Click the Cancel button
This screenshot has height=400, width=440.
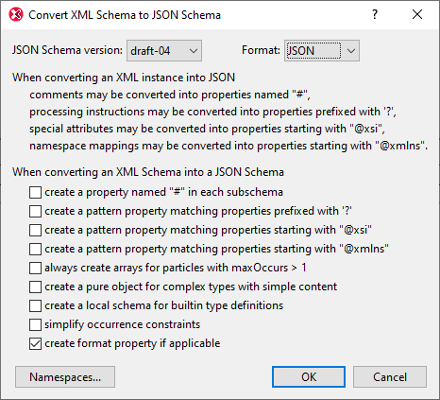coord(390,377)
